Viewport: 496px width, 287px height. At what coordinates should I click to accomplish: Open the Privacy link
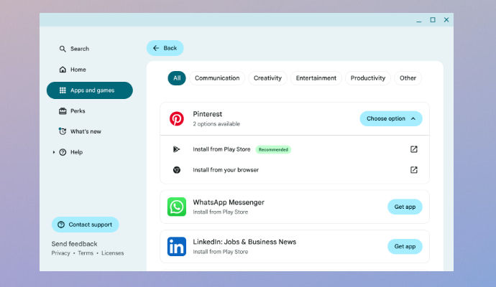coord(60,253)
